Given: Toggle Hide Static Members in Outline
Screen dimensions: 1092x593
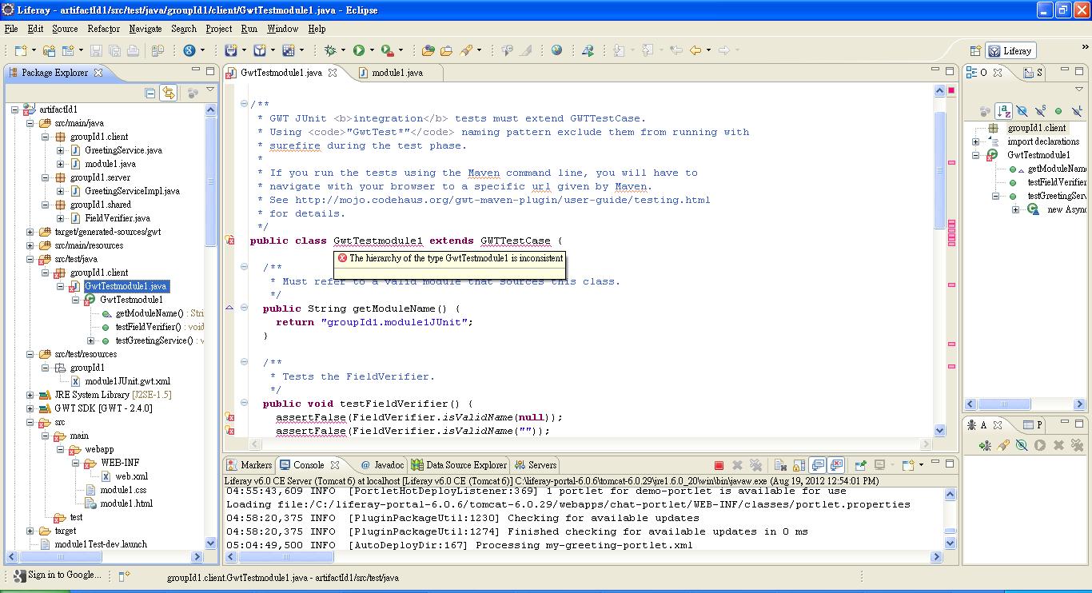Looking at the screenshot, I should pos(1040,111).
